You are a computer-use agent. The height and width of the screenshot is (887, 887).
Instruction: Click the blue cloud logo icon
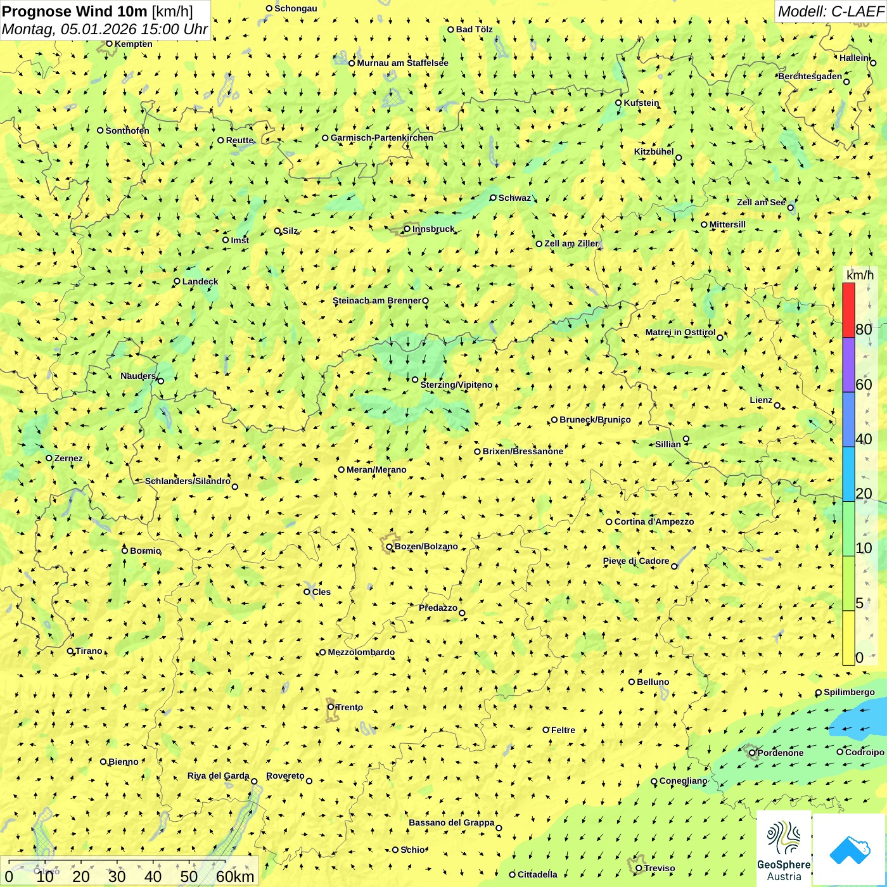[850, 850]
